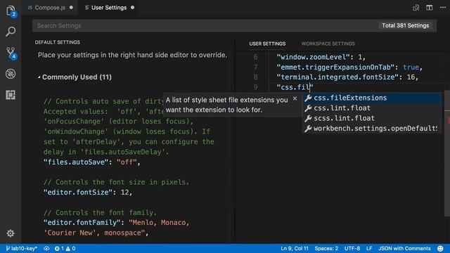The image size is (450, 253).
Task: Choose css.lint.float suggestion
Action: (372, 108)
